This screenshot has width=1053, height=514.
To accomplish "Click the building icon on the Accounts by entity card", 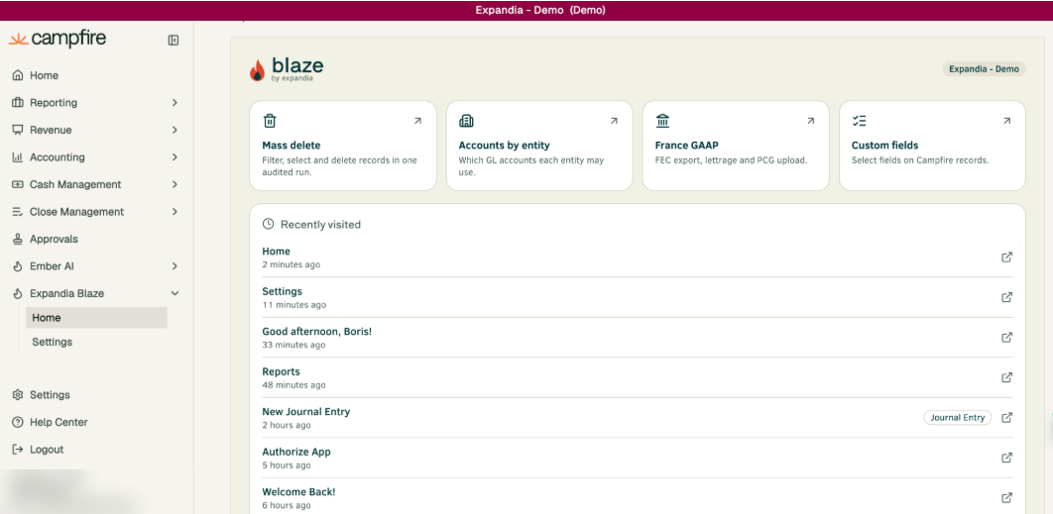I will (466, 121).
